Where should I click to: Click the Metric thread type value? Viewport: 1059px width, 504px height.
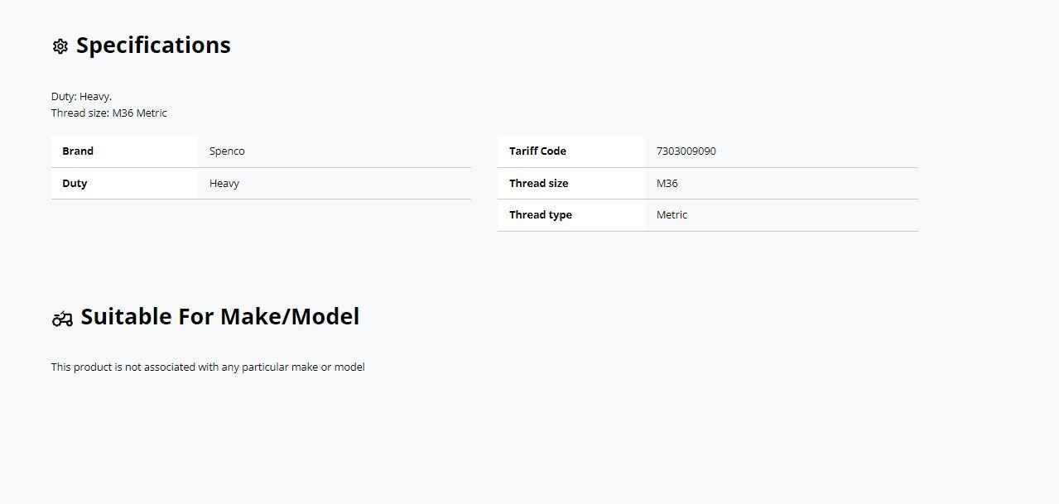(x=672, y=215)
